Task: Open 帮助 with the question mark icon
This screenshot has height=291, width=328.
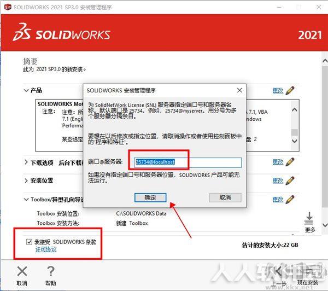Action: point(51,271)
